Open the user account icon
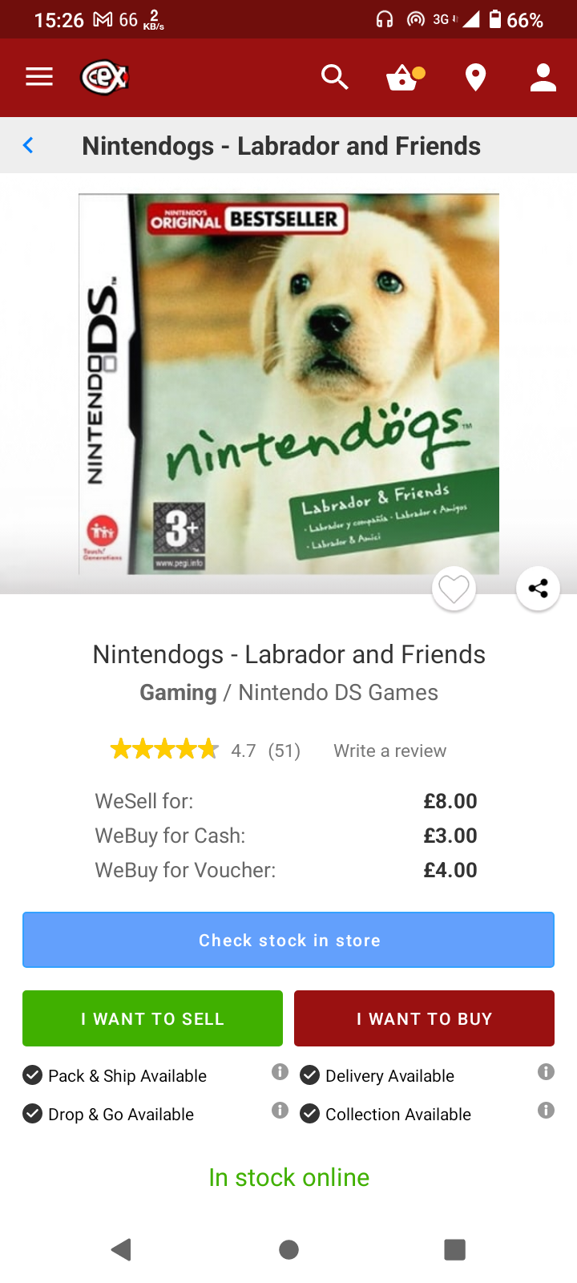The image size is (577, 1283). pos(543,77)
